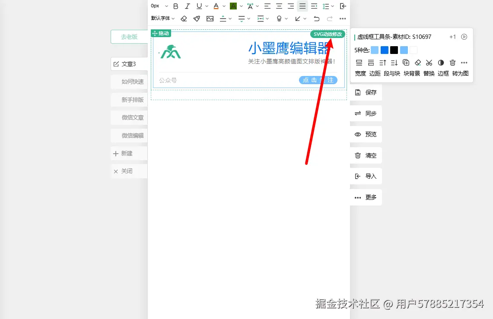Expand the underline style dropdown arrow
This screenshot has width=493, height=319.
[207, 6]
